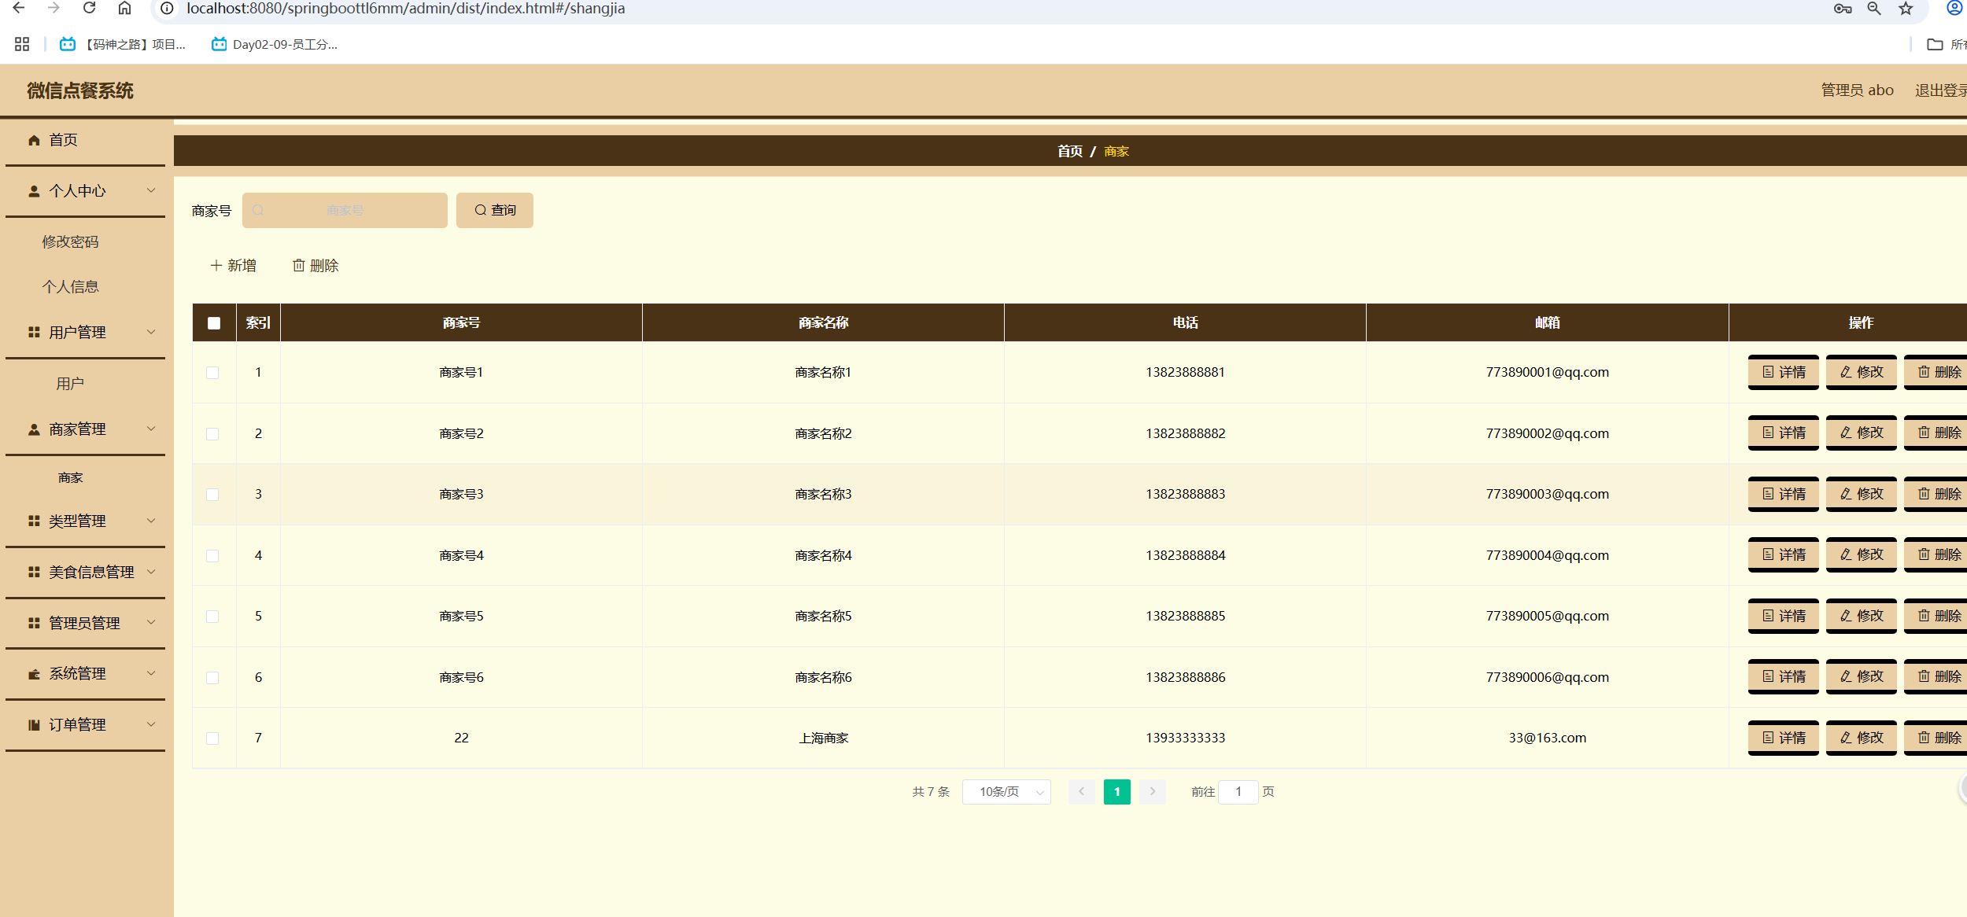
Task: Click the 电话 column header
Action: coord(1185,322)
